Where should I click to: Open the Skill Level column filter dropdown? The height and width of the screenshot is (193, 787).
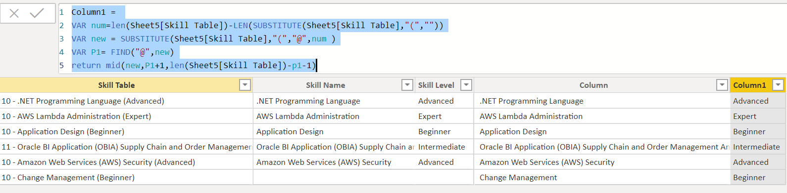tap(466, 85)
